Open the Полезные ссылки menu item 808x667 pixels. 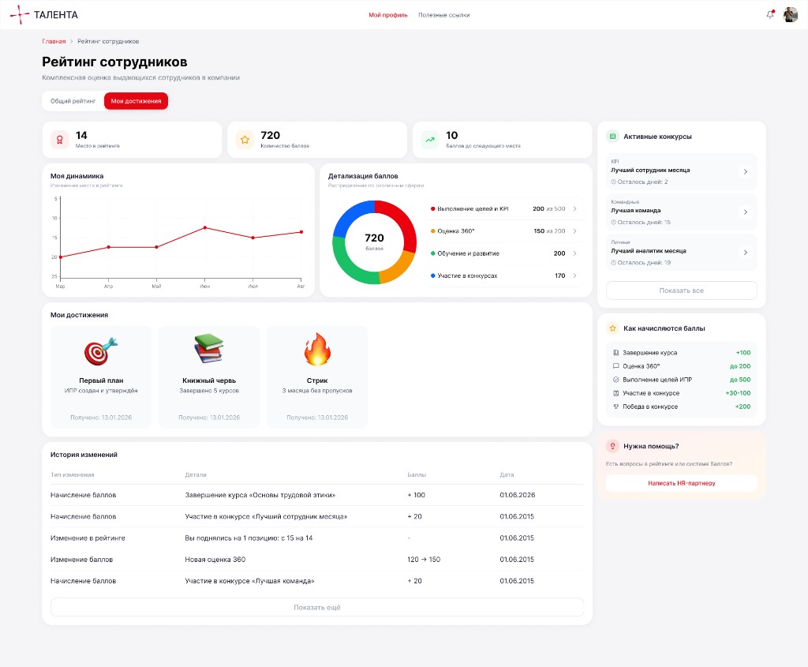click(443, 15)
